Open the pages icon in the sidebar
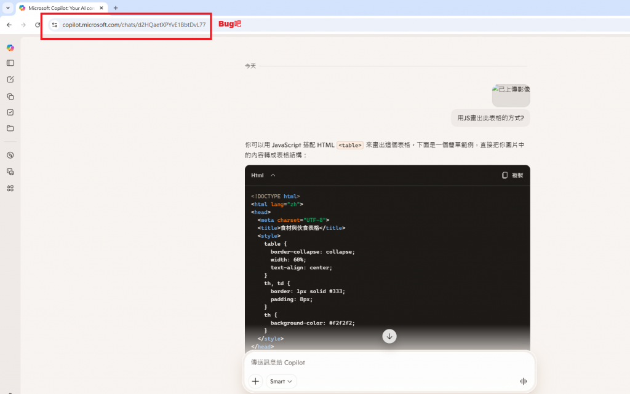 10,97
